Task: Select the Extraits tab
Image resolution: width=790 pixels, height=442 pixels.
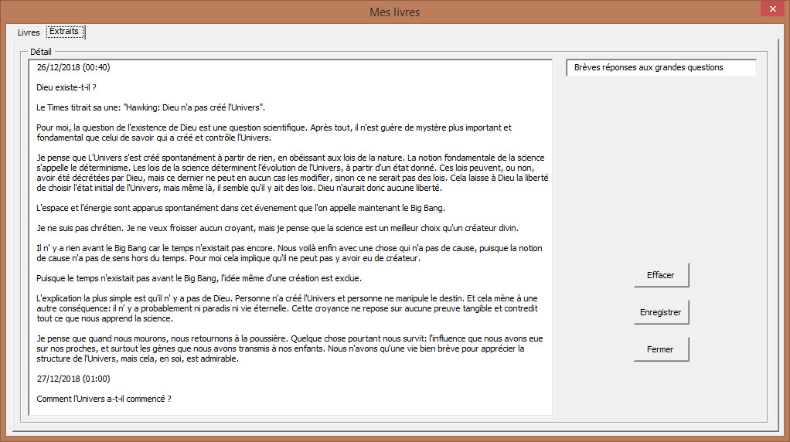Action: tap(64, 31)
